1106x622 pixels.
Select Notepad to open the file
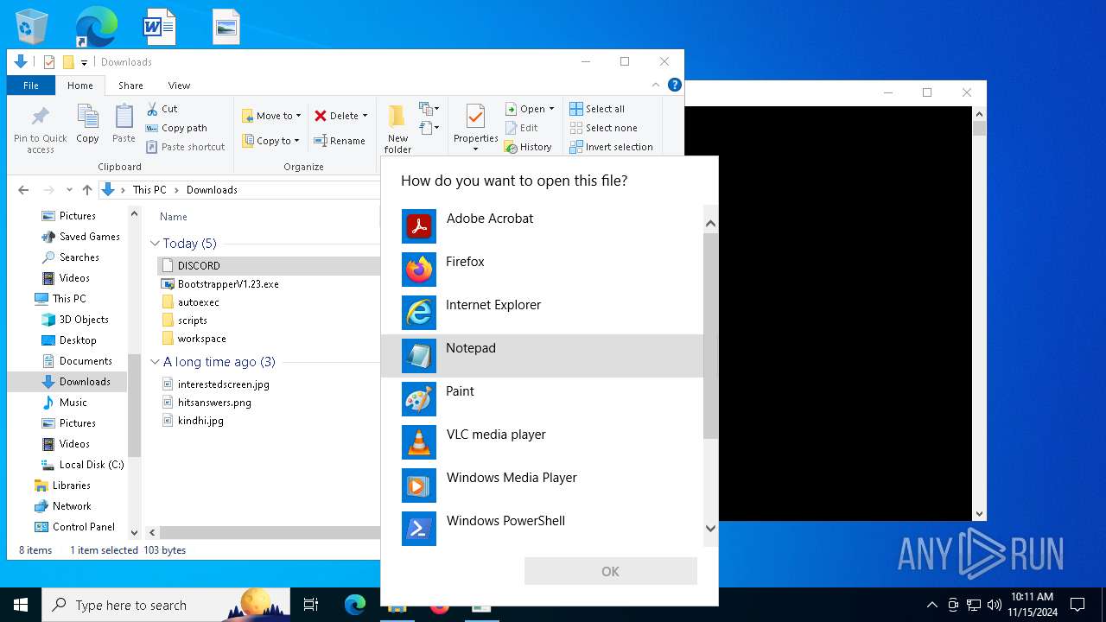[x=542, y=356]
